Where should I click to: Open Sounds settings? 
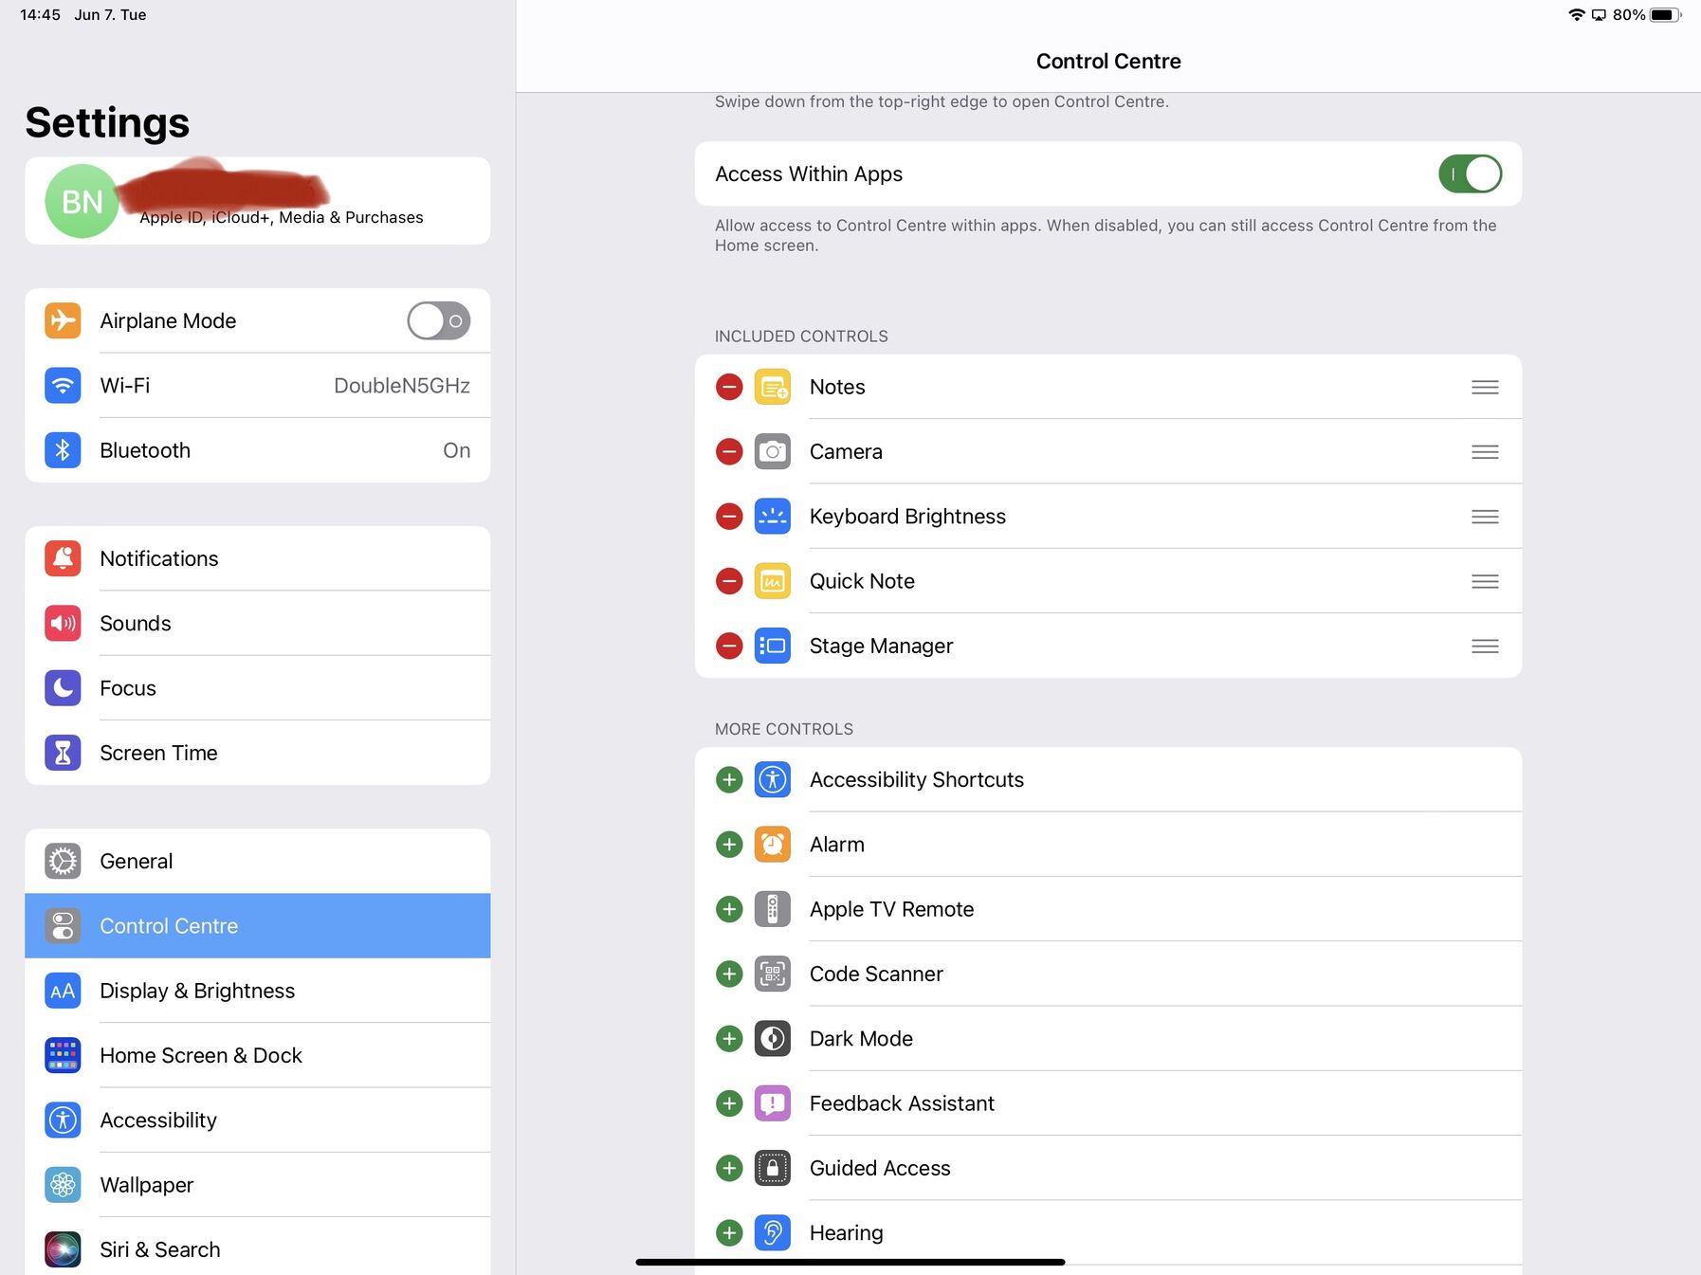click(x=258, y=623)
